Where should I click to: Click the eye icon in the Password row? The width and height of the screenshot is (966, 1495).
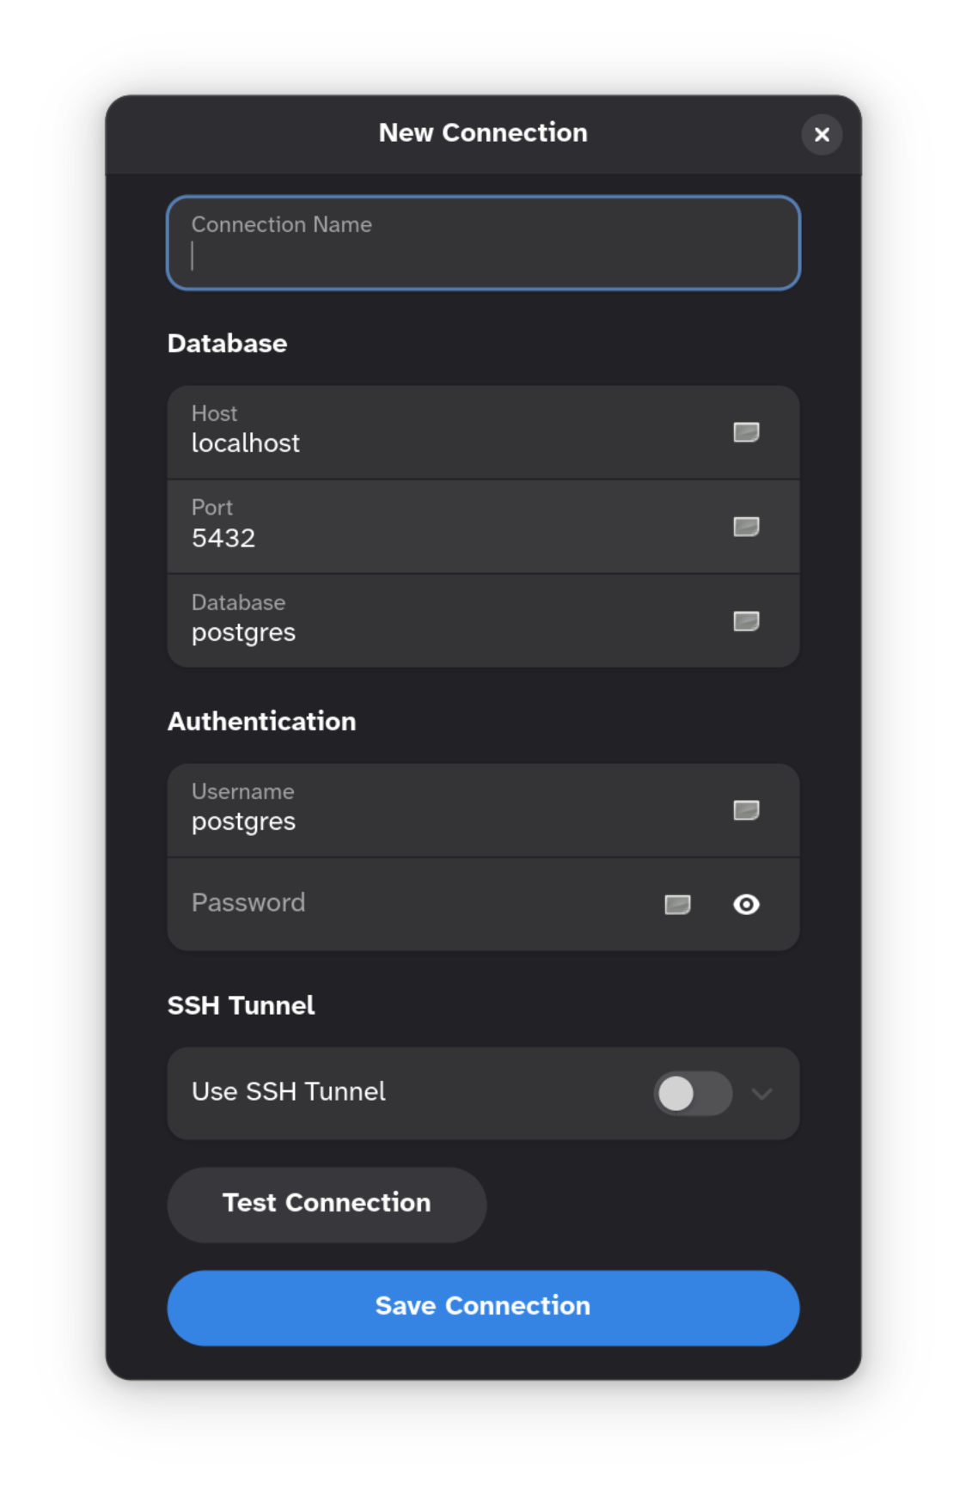(746, 905)
